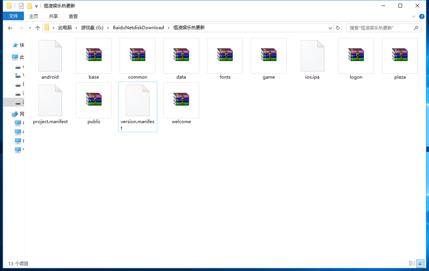429x271 pixels.
Task: Switch to details list view
Action: (x=412, y=263)
